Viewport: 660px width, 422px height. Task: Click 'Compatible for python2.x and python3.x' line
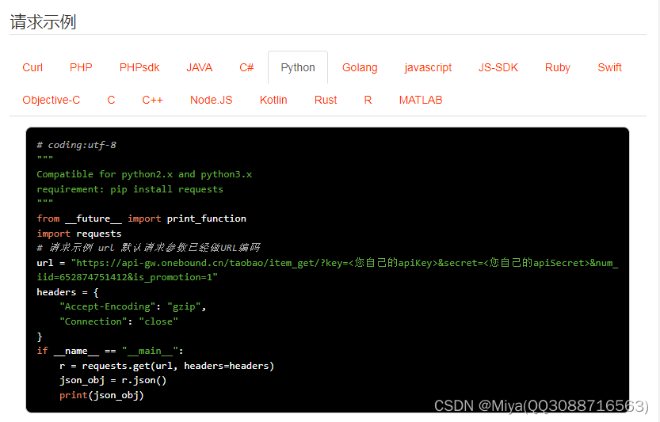point(144,175)
